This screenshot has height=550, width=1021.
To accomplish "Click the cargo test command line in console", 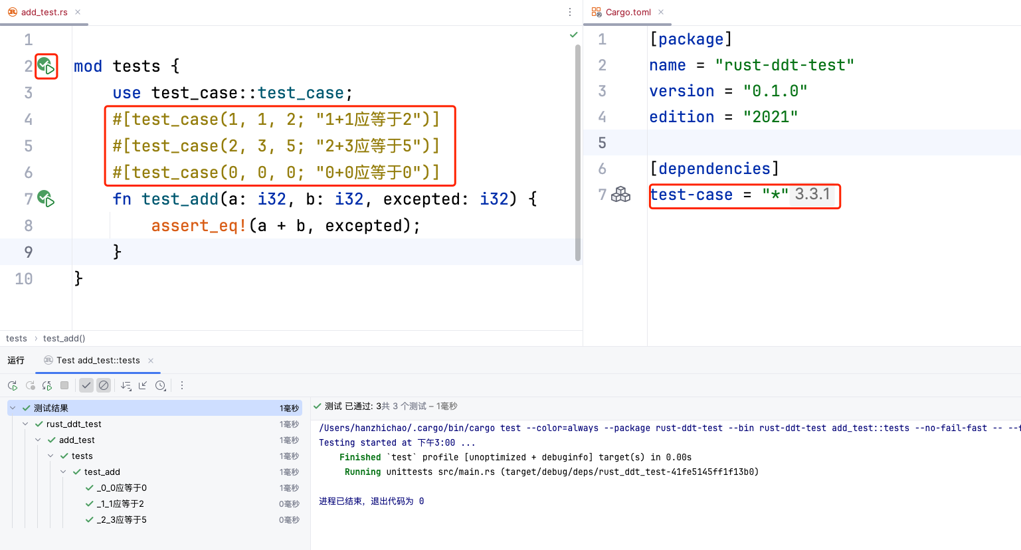I will point(670,428).
